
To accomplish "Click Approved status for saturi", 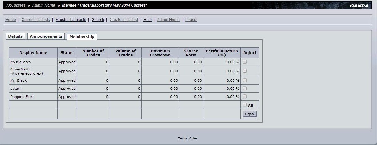I will click(67, 89).
